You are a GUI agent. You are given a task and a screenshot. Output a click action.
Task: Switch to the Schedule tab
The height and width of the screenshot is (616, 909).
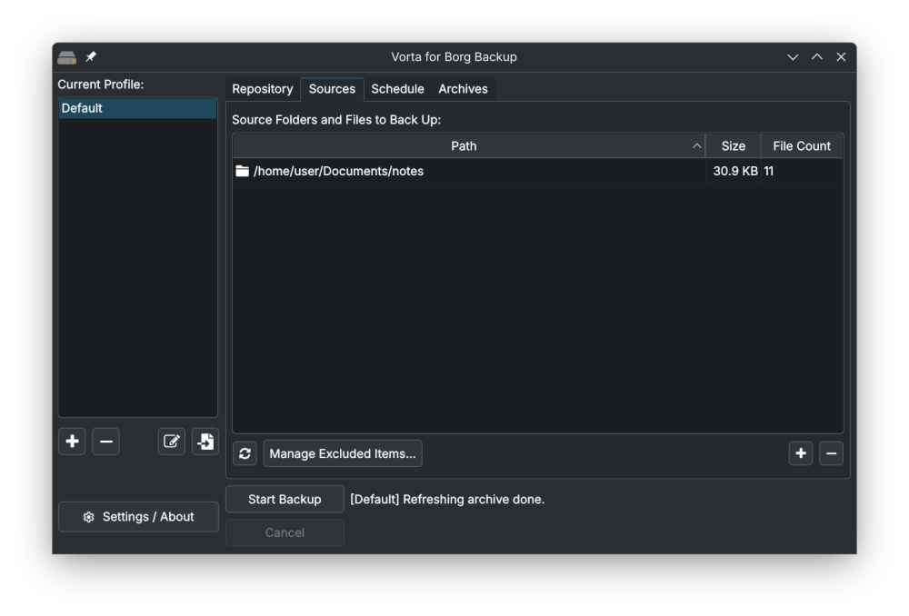[x=397, y=89]
